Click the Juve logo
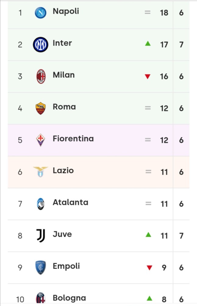The width and height of the screenshot is (197, 306). [41, 236]
